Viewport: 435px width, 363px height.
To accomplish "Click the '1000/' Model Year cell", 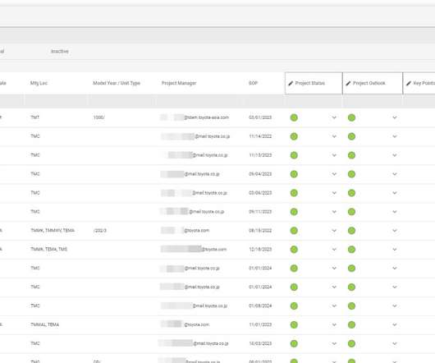I will (x=98, y=117).
